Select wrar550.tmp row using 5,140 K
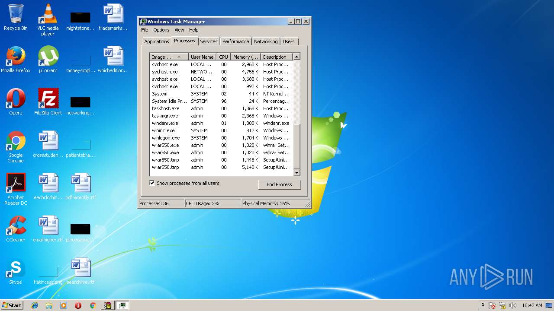Screen dimensions: 554x311 pyautogui.click(x=221, y=167)
